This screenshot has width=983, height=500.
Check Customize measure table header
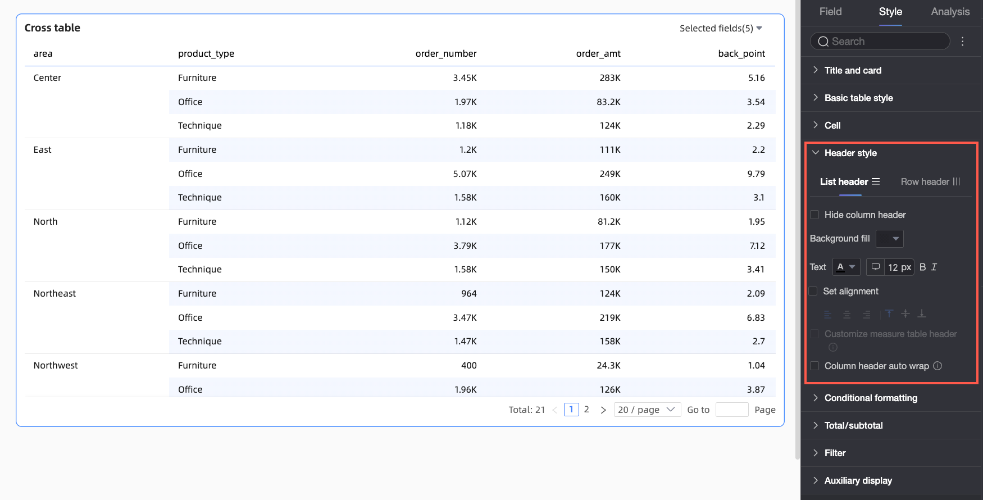pyautogui.click(x=814, y=334)
